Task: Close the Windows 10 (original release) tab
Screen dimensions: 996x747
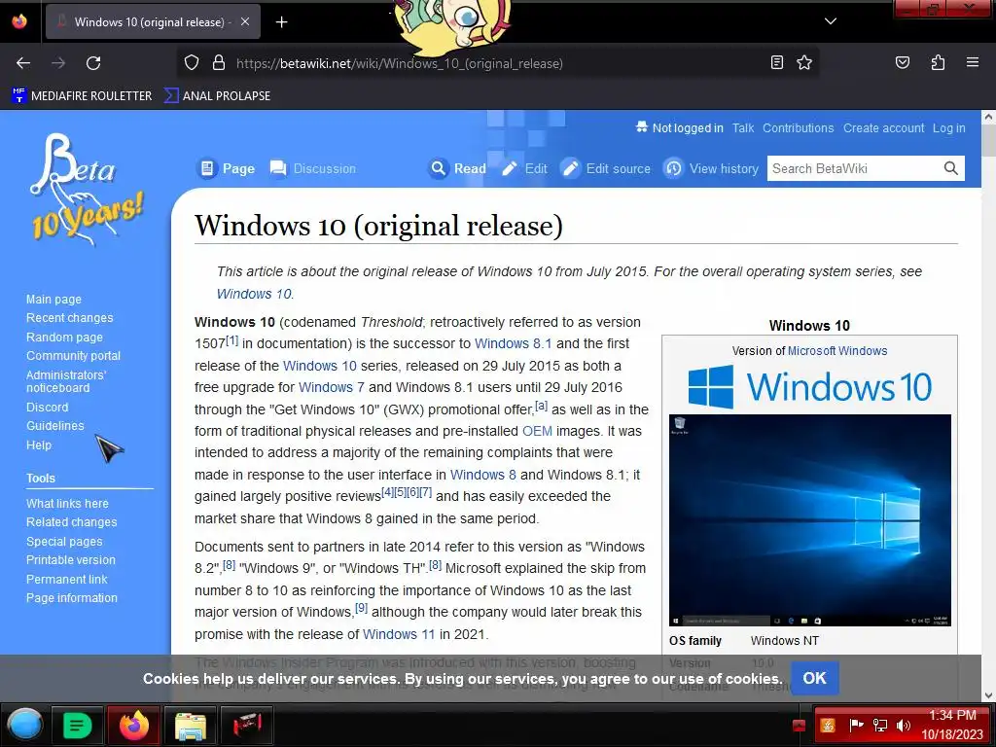Action: coord(245,21)
